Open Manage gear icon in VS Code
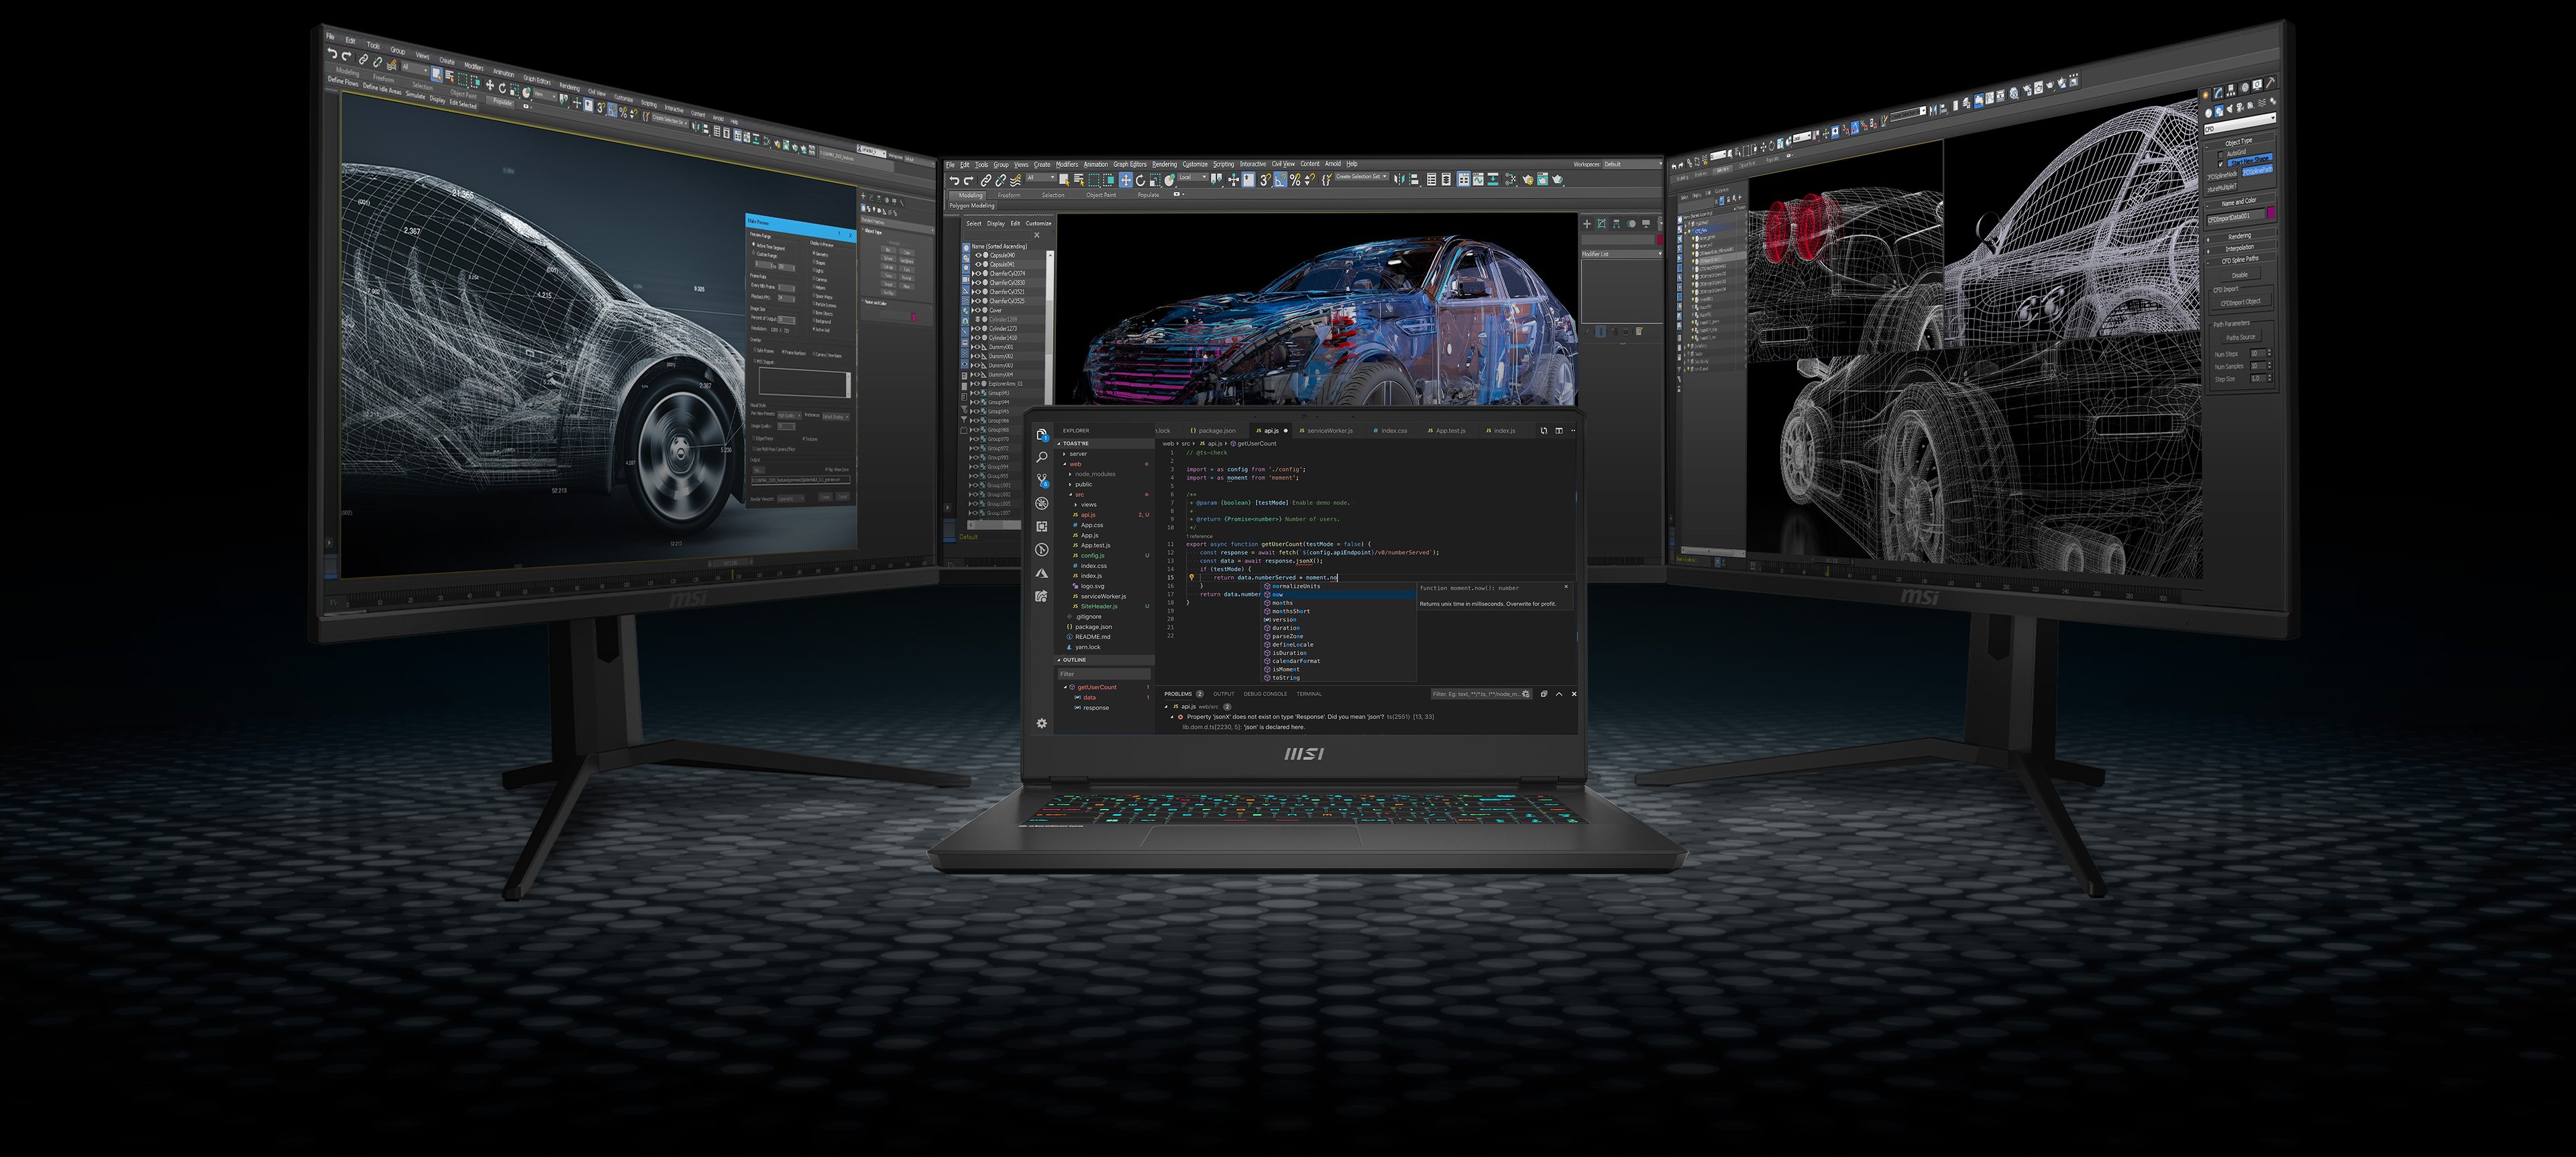2576x1157 pixels. (x=1042, y=723)
